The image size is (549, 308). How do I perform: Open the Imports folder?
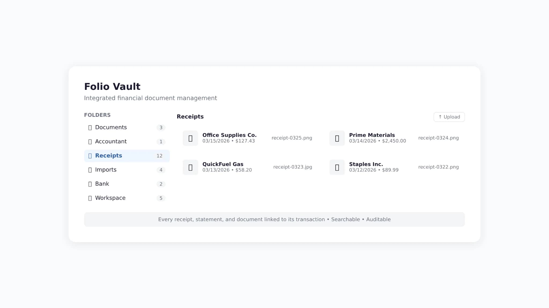[127, 170]
